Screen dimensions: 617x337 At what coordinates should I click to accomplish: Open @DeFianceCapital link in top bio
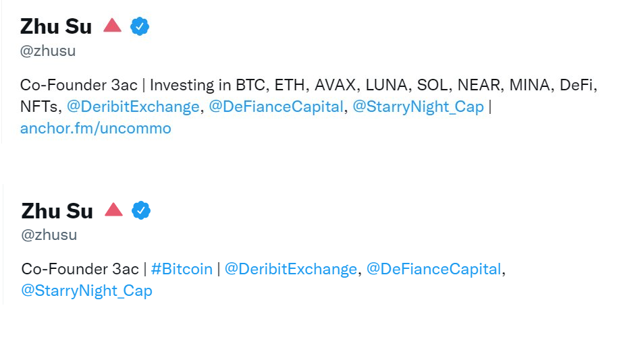276,107
